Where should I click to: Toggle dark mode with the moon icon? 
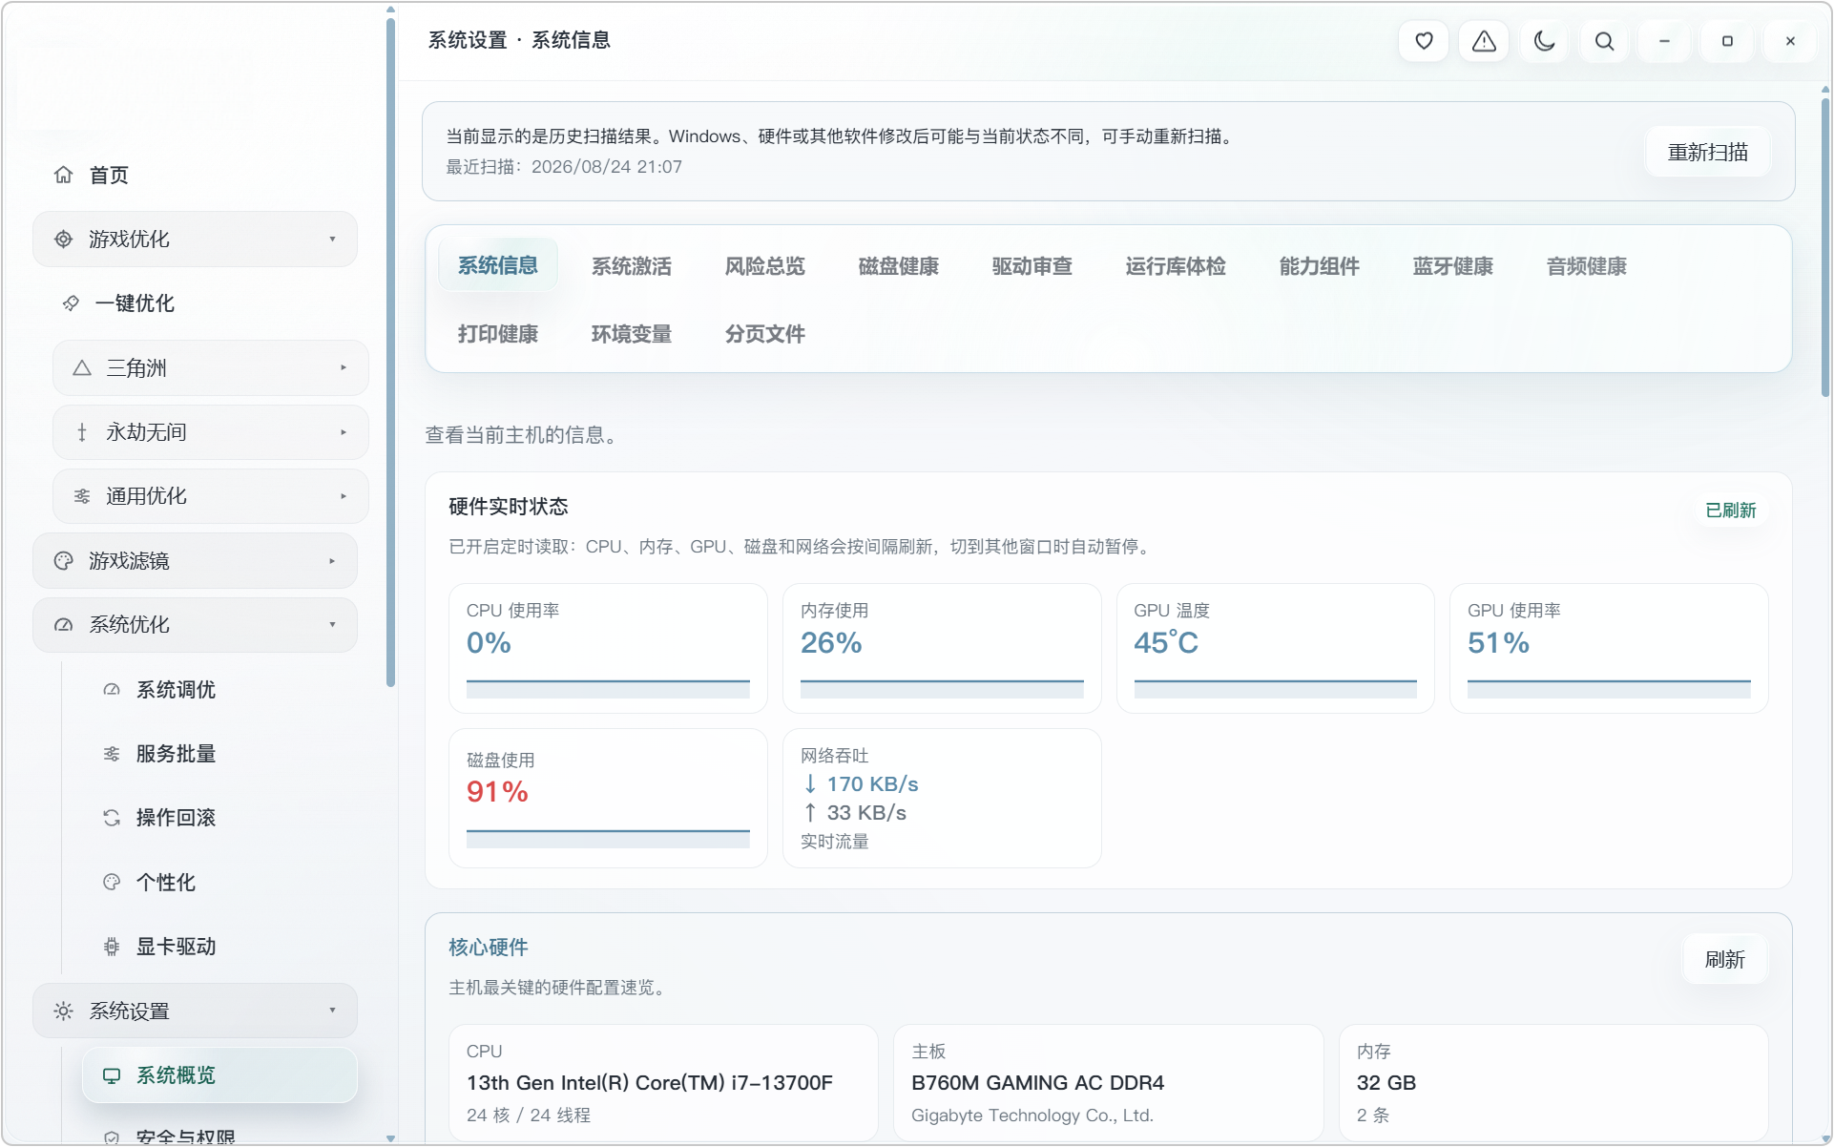(x=1544, y=41)
